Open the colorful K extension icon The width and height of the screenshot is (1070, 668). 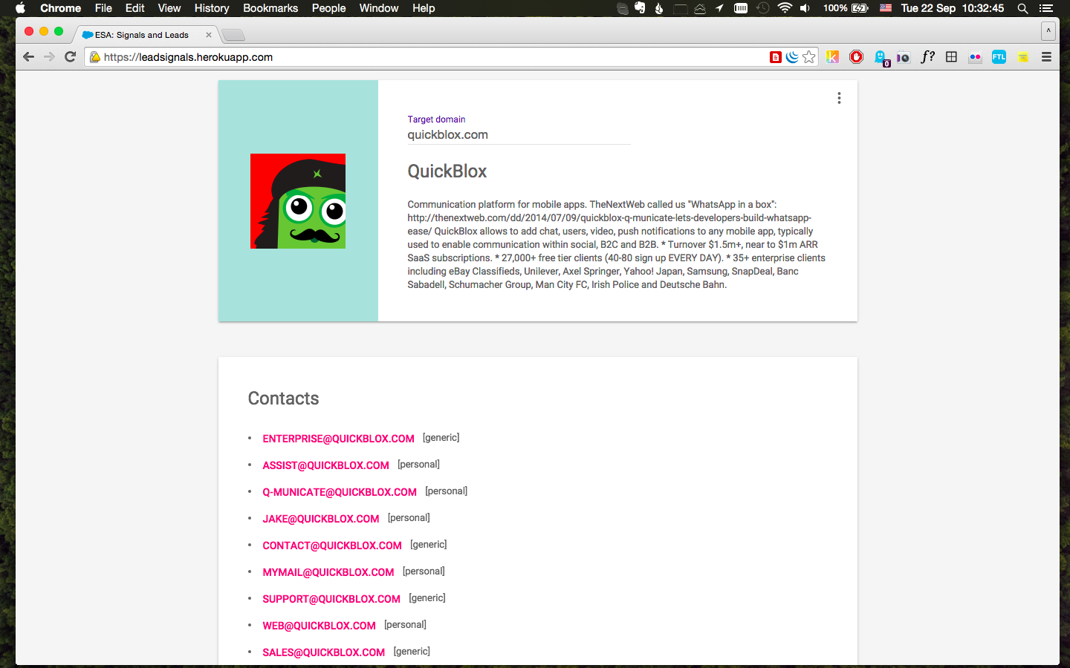tap(832, 57)
